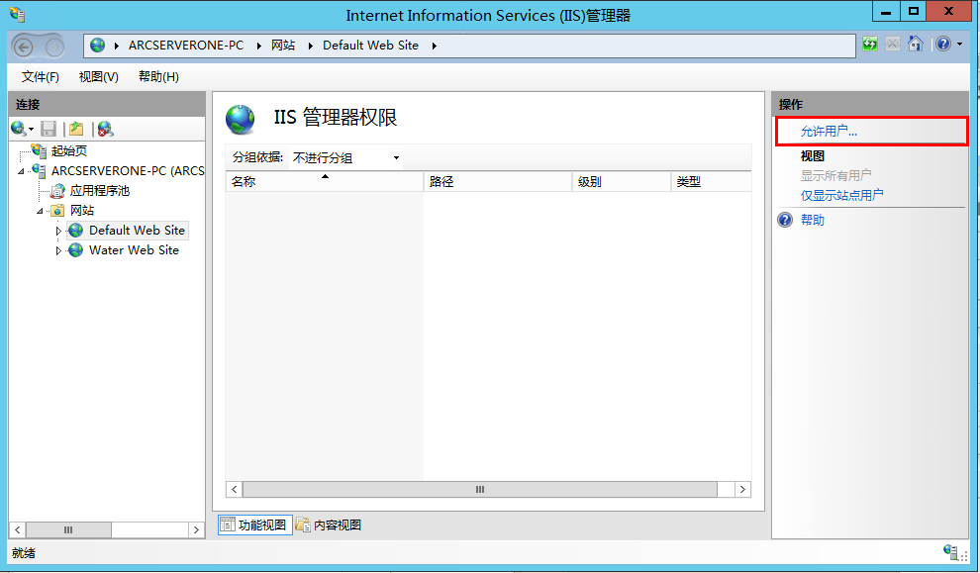This screenshot has height=573, width=980.
Task: Switch to the 功能视图 tab
Action: [x=255, y=525]
